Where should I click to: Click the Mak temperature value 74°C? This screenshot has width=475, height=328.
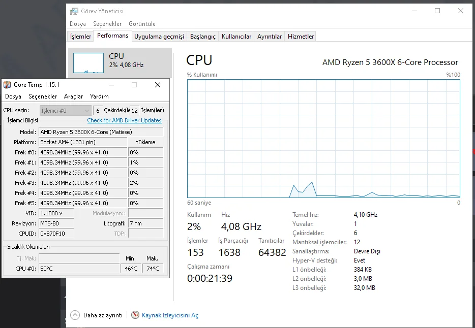(x=153, y=269)
